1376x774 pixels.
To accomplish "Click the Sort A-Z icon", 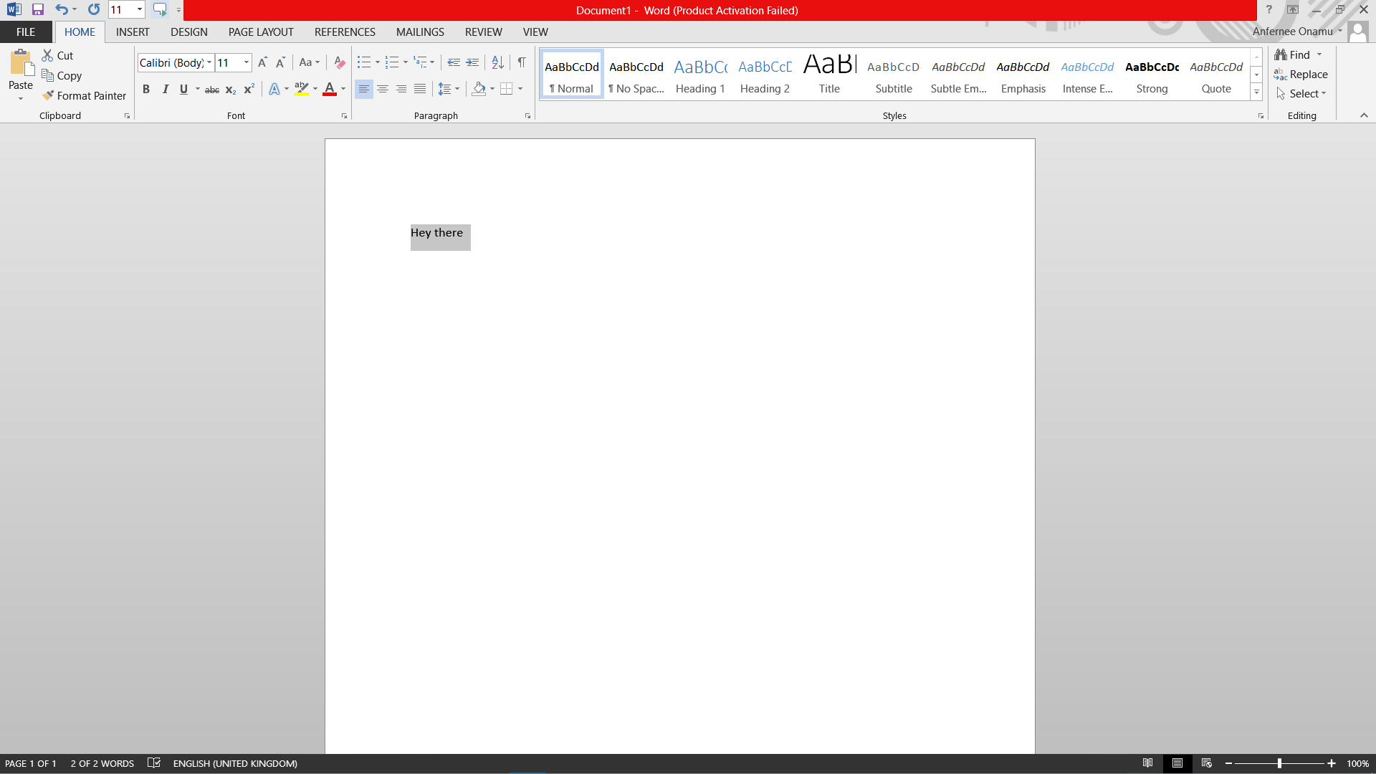I will coord(497,63).
